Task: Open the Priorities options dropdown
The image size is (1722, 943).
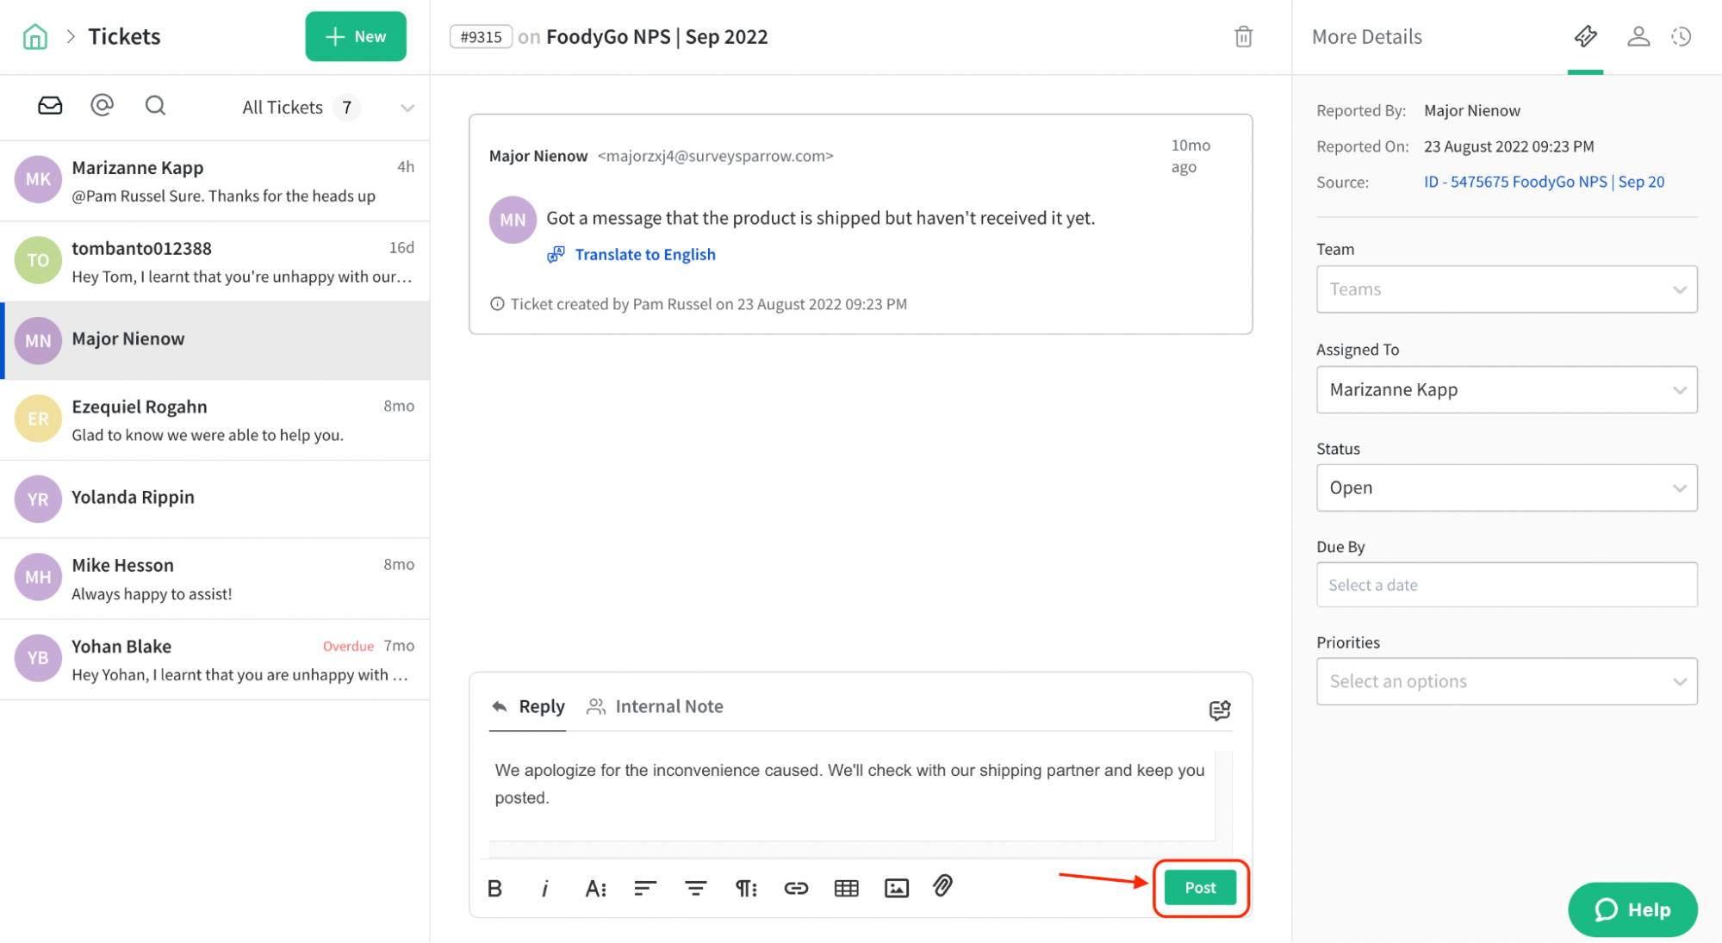Action: pos(1506,681)
